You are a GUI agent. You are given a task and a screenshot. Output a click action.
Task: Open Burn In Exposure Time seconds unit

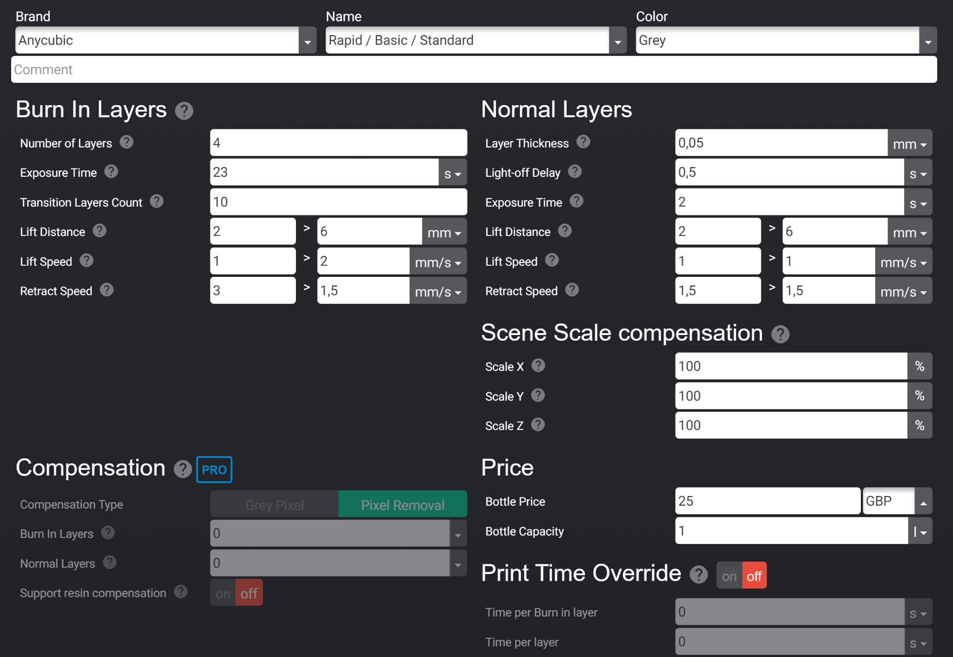click(x=452, y=173)
